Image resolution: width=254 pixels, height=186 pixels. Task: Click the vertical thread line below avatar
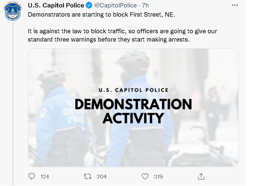(x=13, y=104)
